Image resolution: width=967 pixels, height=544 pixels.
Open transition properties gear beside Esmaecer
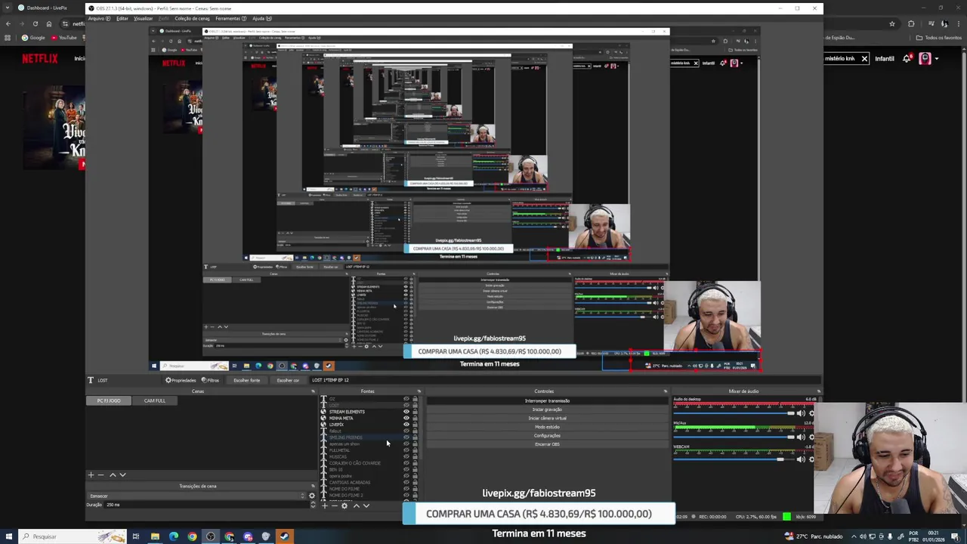(311, 496)
